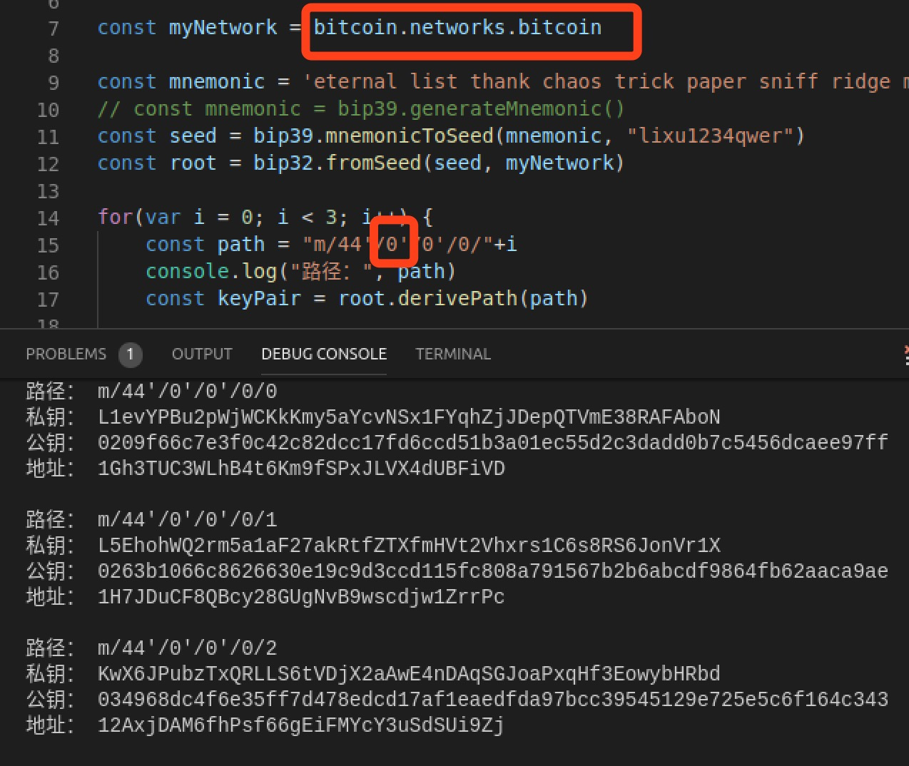Image resolution: width=909 pixels, height=766 pixels.
Task: Click console.log on line 16
Action: pos(210,271)
